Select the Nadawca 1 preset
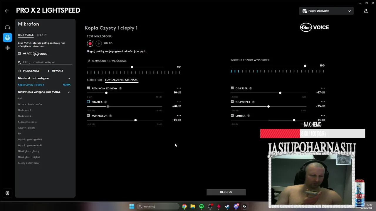 [24, 110]
